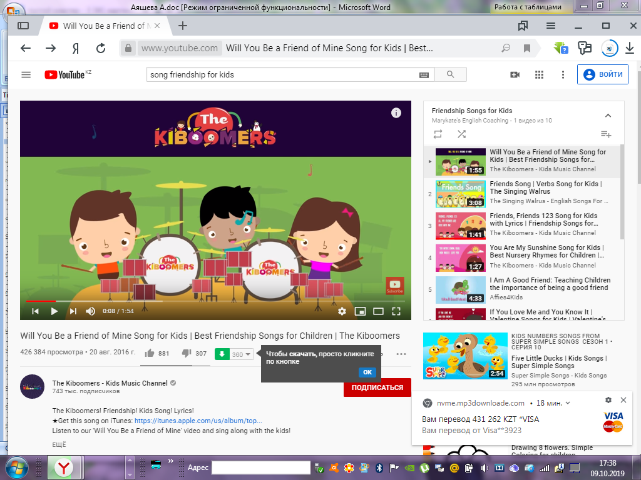Click the bookmark icon in address bar

tap(527, 48)
